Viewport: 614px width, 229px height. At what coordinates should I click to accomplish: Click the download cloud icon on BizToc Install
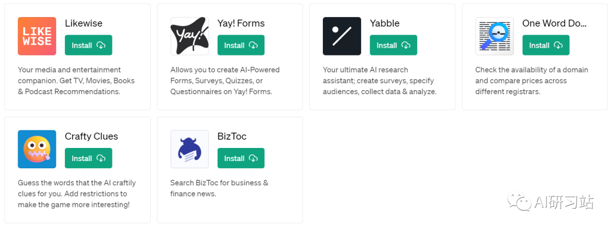(254, 158)
